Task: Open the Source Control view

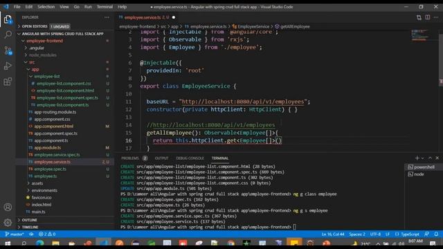Action: coord(8,50)
